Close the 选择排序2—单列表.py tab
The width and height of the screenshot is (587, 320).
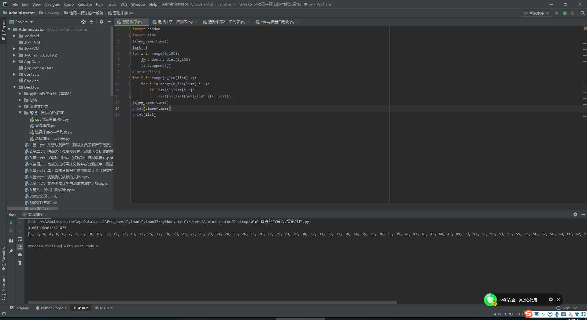point(249,22)
